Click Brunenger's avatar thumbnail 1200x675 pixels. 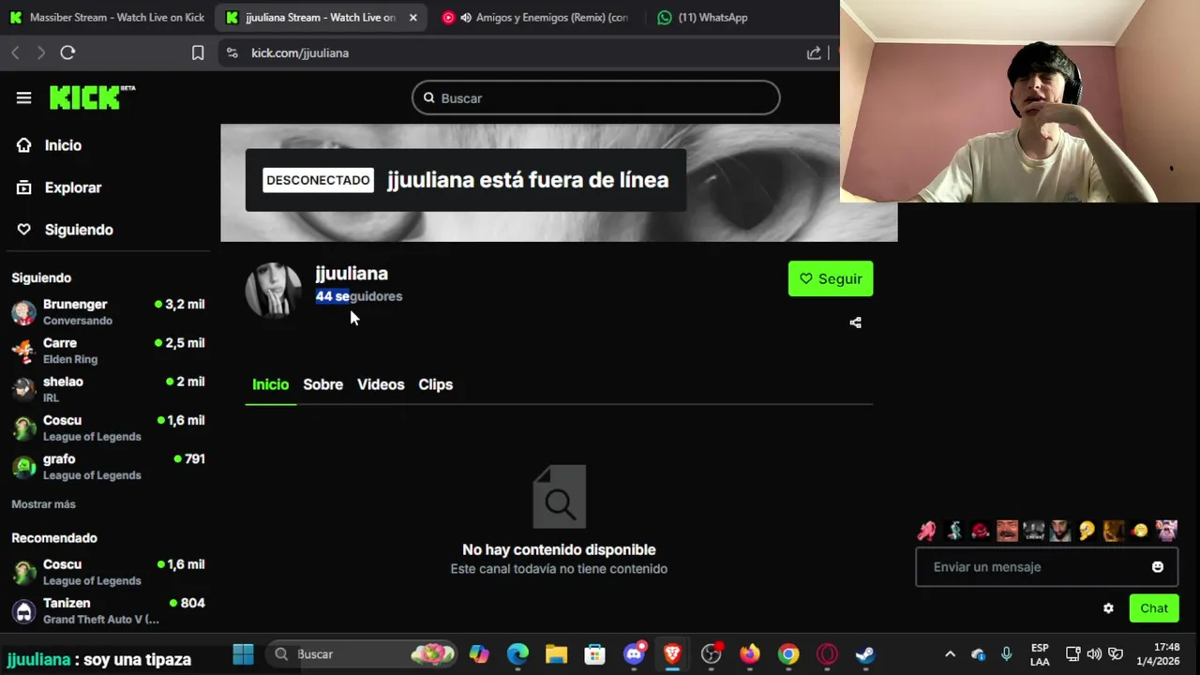[x=23, y=312]
